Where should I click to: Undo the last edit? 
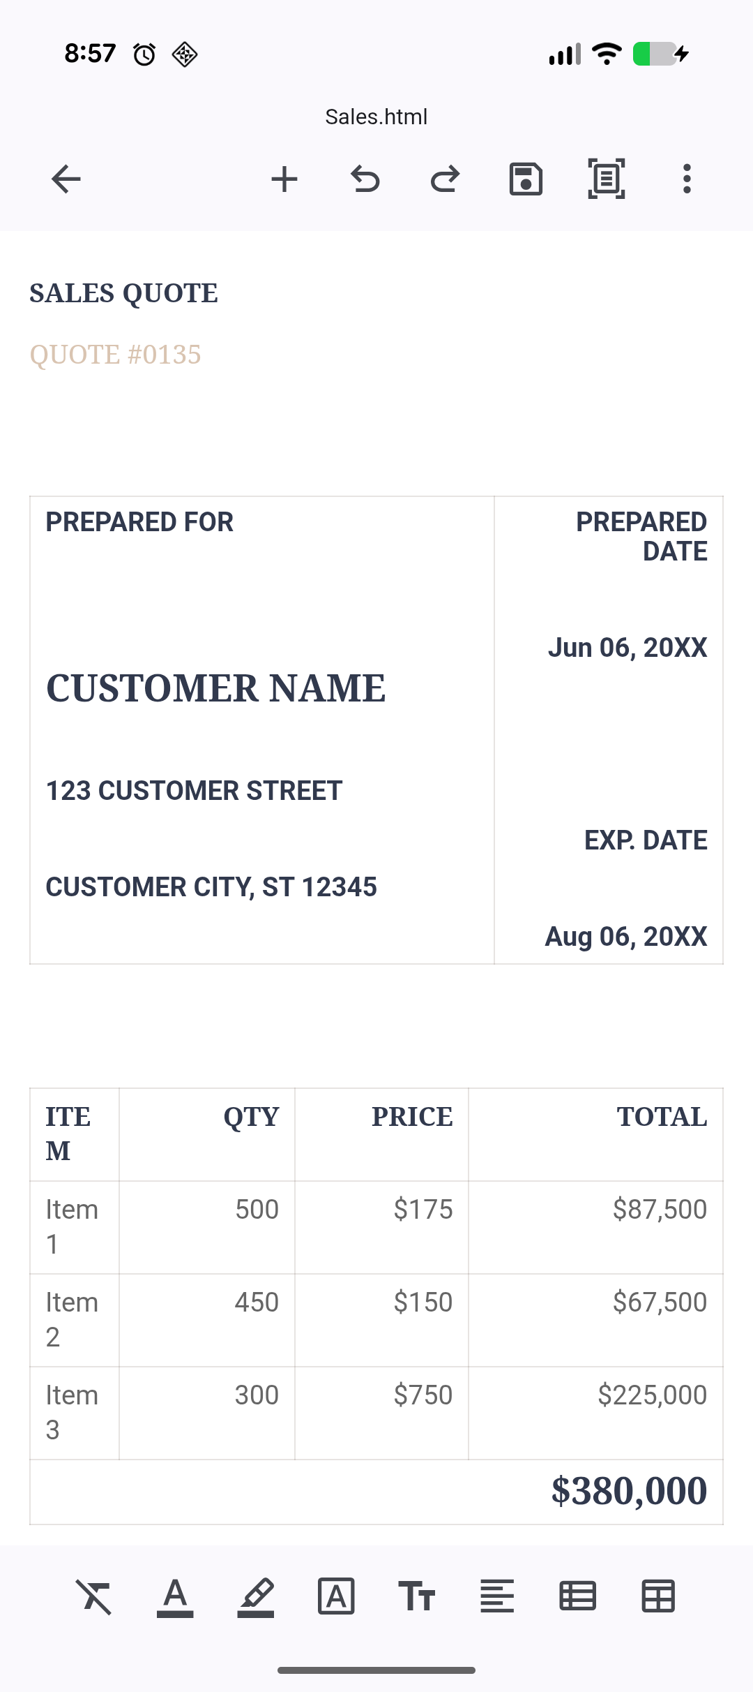click(x=365, y=179)
